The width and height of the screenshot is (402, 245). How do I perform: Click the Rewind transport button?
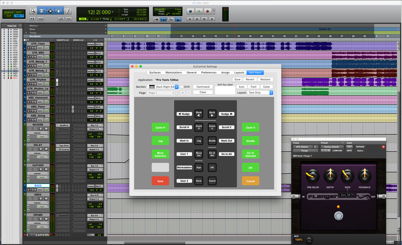[x=197, y=19]
